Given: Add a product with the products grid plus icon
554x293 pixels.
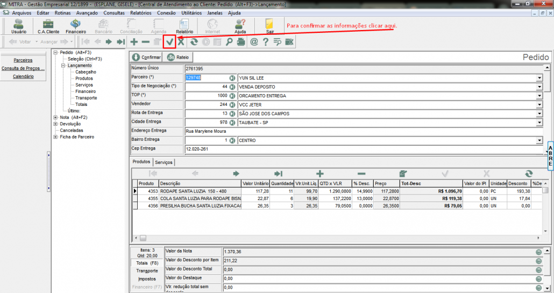Looking at the screenshot, I should click(x=319, y=174).
